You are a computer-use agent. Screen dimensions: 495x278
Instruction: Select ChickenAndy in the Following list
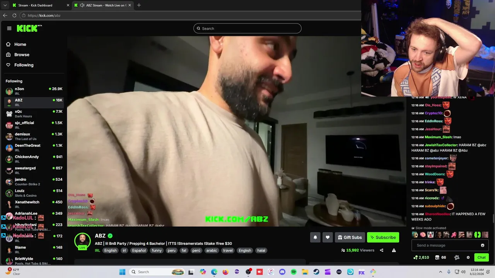(34, 159)
